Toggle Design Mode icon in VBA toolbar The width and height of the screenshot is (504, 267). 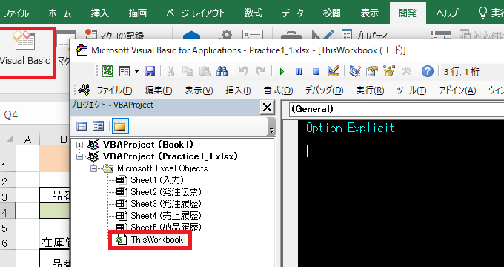point(334,71)
